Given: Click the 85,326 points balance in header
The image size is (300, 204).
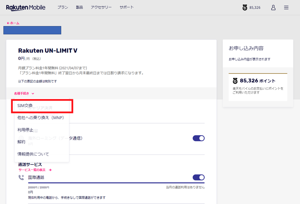Looking at the screenshot, I should coord(255,8).
